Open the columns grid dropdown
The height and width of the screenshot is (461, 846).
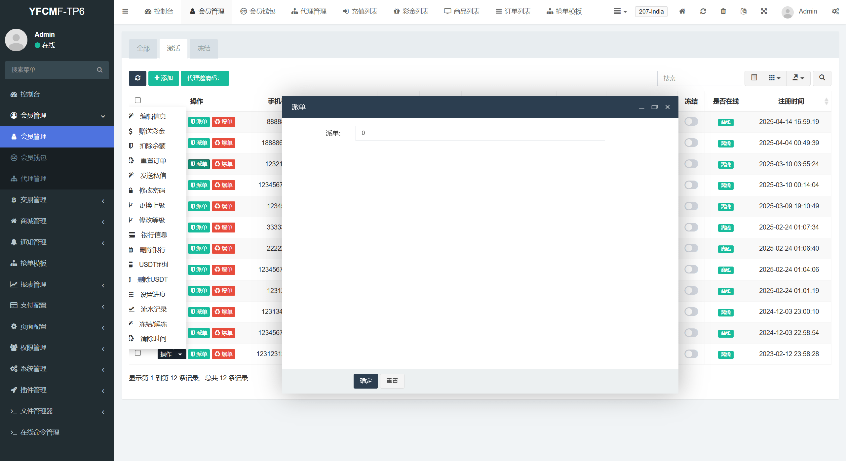pos(774,78)
